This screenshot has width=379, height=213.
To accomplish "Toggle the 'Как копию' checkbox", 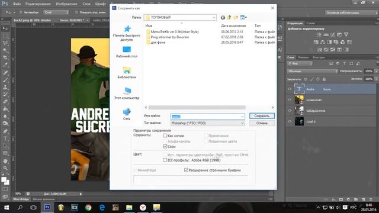I will tap(165, 135).
